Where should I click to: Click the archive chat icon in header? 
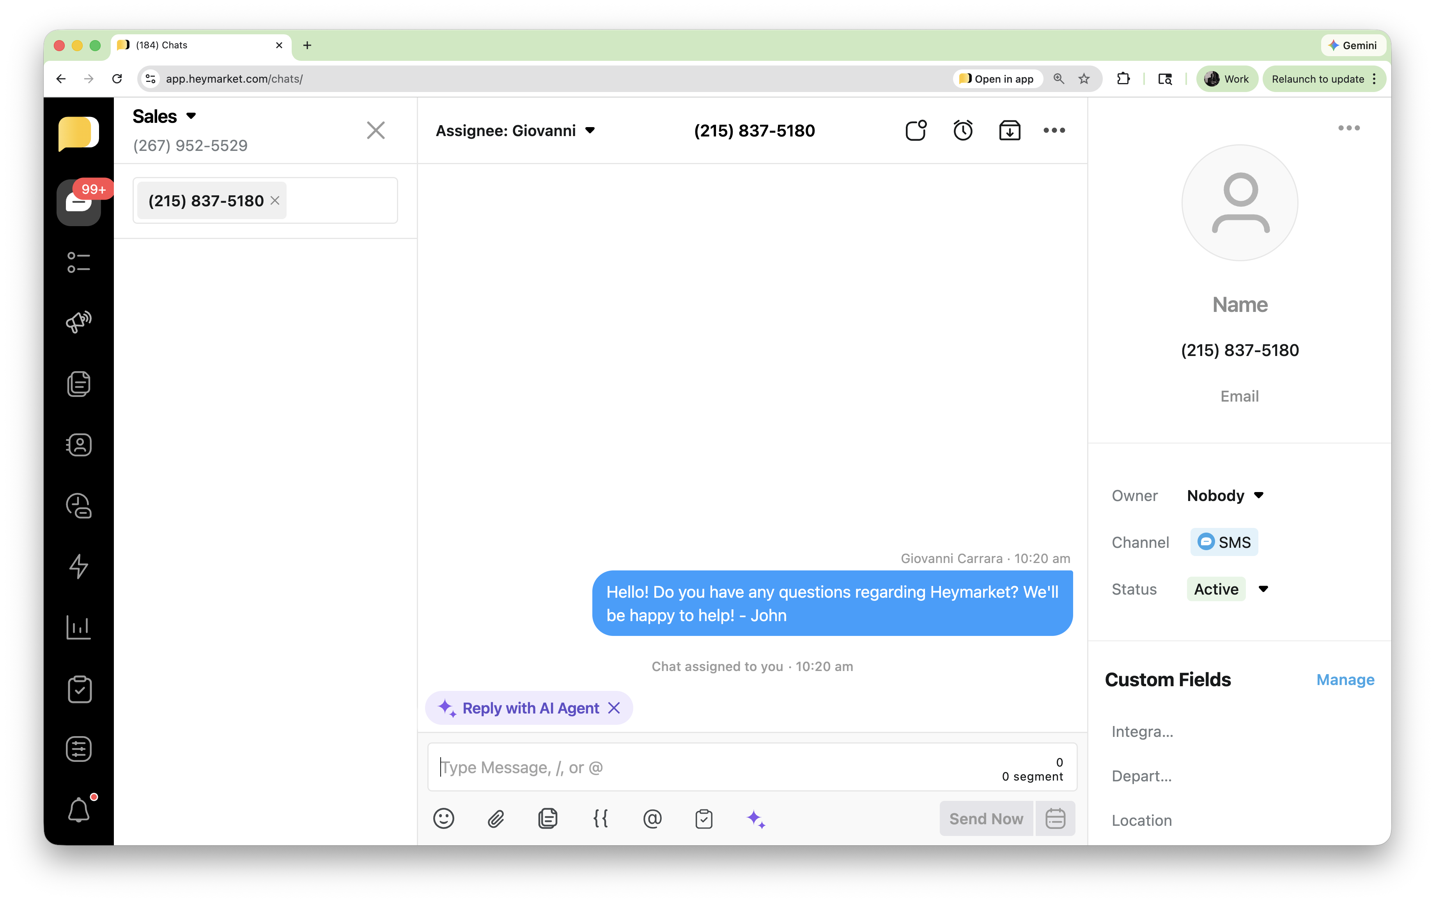[x=1010, y=131]
